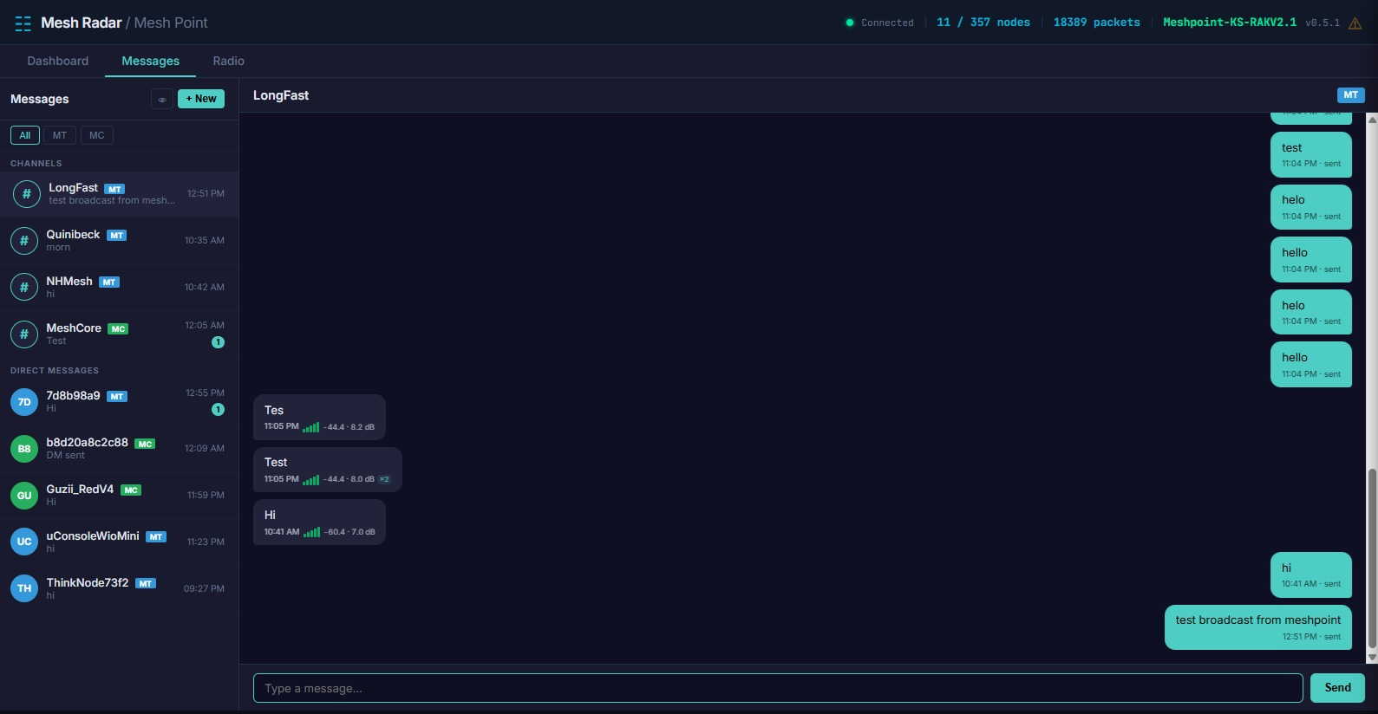Click the 'Tes' received message bubble
1378x714 pixels.
tap(319, 418)
